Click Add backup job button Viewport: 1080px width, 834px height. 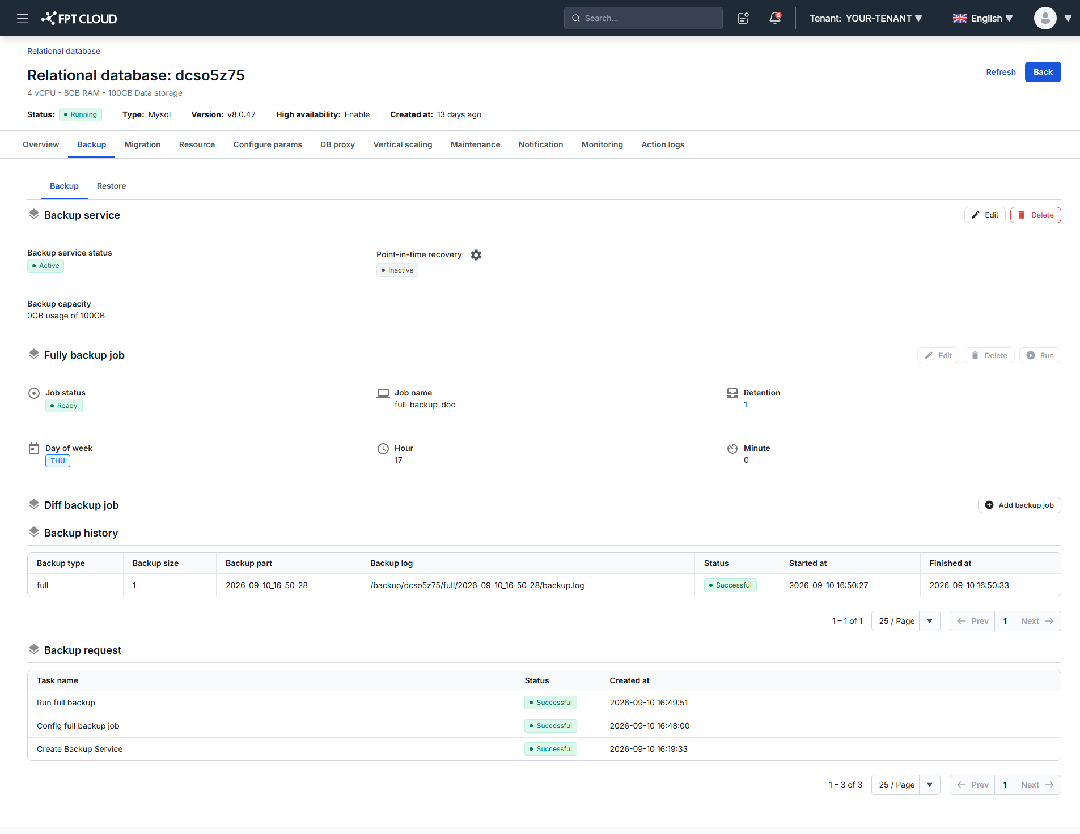pyautogui.click(x=1019, y=505)
